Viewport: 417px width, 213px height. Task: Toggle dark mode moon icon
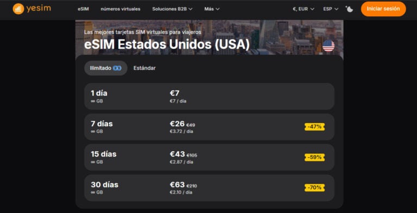(350, 9)
